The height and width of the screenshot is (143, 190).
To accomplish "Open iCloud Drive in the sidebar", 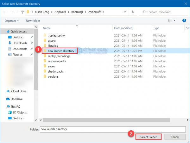I will click(18, 91).
